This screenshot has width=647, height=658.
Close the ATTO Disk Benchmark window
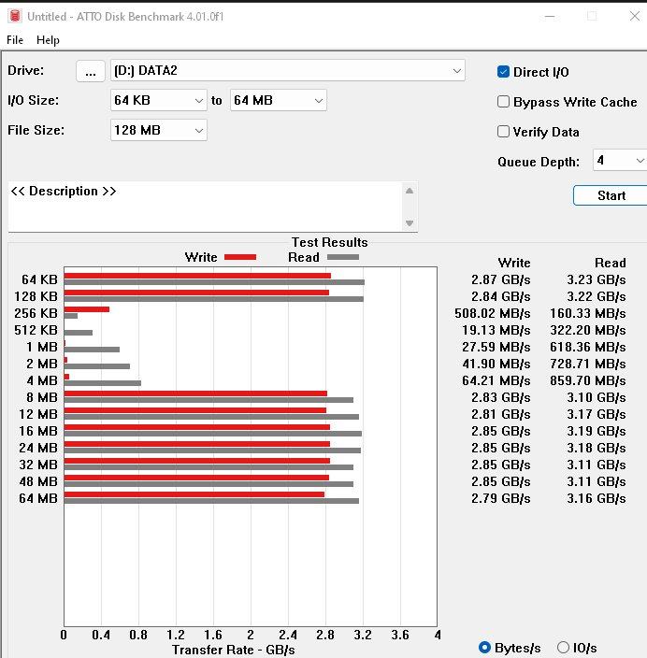tap(635, 16)
